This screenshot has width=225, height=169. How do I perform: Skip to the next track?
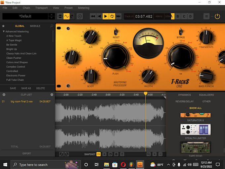click(x=118, y=16)
